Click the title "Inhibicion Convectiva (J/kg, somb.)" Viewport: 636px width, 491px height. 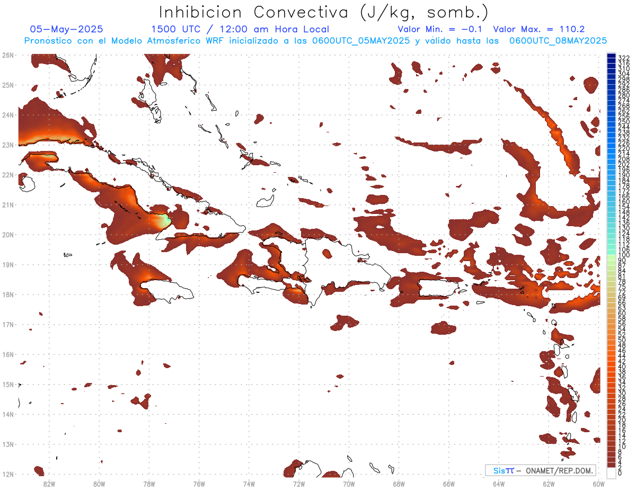(324, 12)
